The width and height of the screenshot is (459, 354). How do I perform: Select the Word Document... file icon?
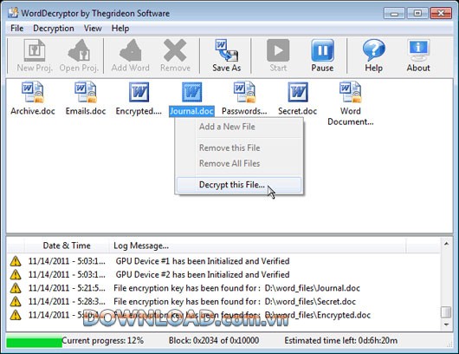tap(351, 92)
